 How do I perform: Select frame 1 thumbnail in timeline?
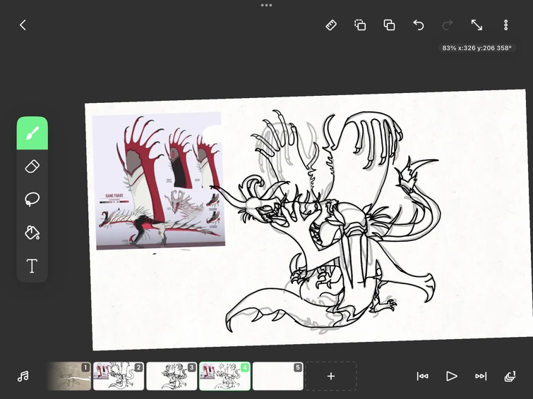(69, 376)
